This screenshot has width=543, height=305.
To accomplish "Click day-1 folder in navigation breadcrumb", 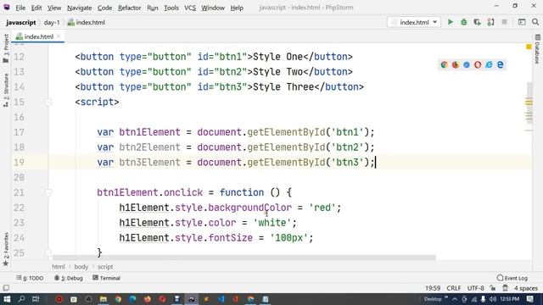I will 52,23.
